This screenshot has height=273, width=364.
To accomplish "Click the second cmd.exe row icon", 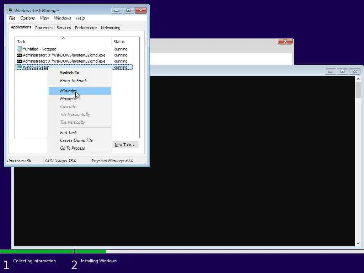I will click(x=20, y=61).
